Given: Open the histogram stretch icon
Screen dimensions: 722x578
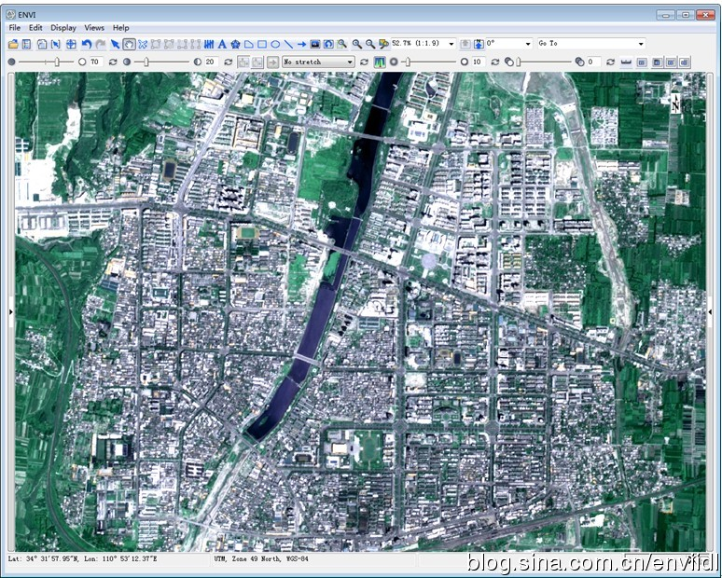Looking at the screenshot, I should pyautogui.click(x=380, y=62).
